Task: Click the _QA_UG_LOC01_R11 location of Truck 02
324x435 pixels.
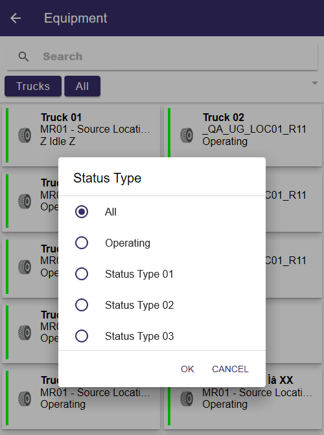Action: click(254, 129)
